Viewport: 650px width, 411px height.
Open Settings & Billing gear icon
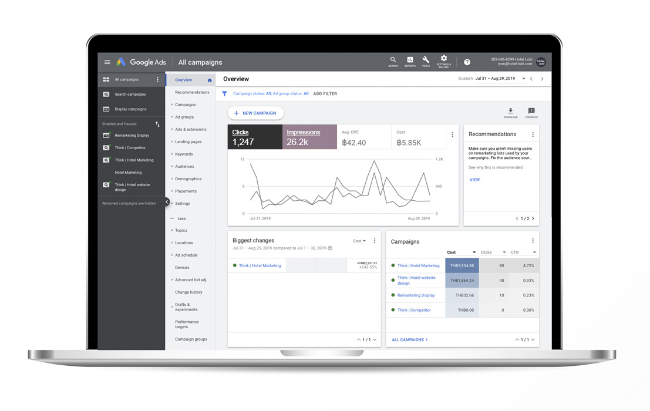coord(443,61)
